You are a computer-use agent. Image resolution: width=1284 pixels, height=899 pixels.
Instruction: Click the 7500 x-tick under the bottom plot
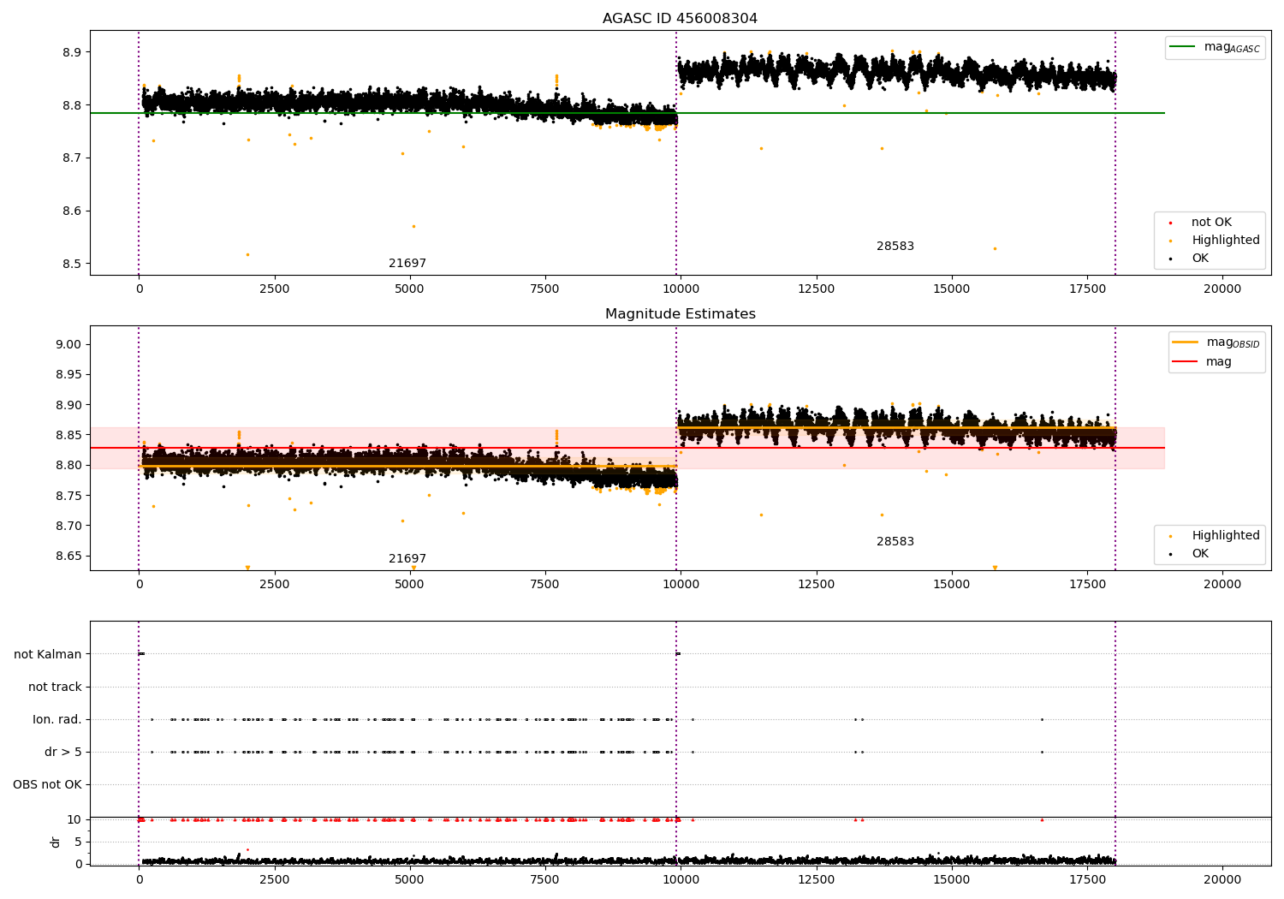pyautogui.click(x=545, y=880)
